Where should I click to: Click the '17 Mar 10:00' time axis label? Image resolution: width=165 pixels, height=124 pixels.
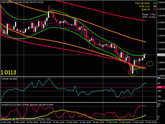[125, 122]
